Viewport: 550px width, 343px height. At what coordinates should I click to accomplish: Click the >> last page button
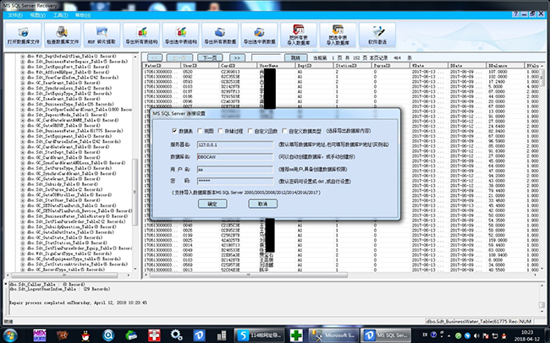[x=237, y=57]
